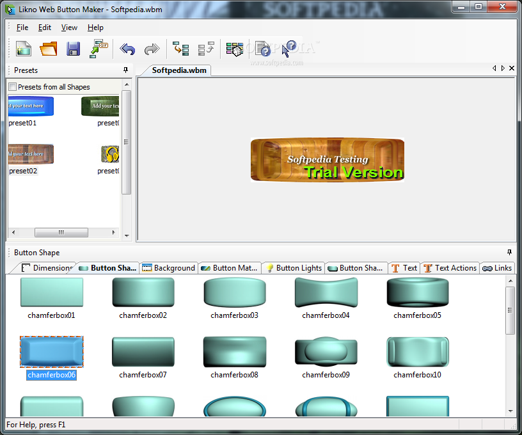Choose the chamferbox02 shape
Screen dimensions: 522x435
point(143,292)
